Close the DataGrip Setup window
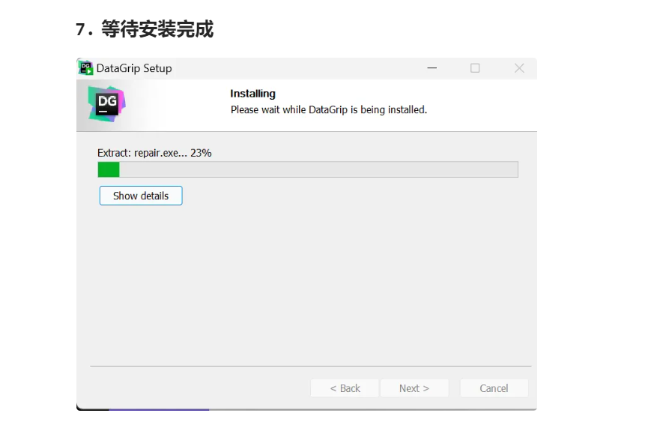Screen dimensions: 666x428 [x=519, y=68]
